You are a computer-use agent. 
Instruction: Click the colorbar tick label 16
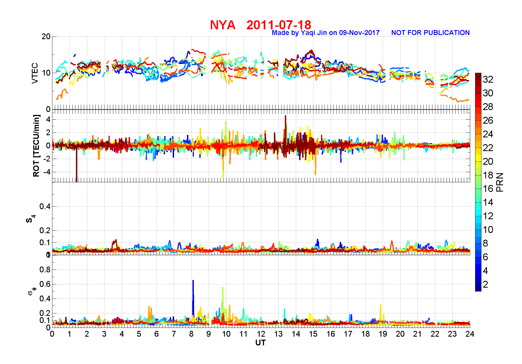(488, 189)
